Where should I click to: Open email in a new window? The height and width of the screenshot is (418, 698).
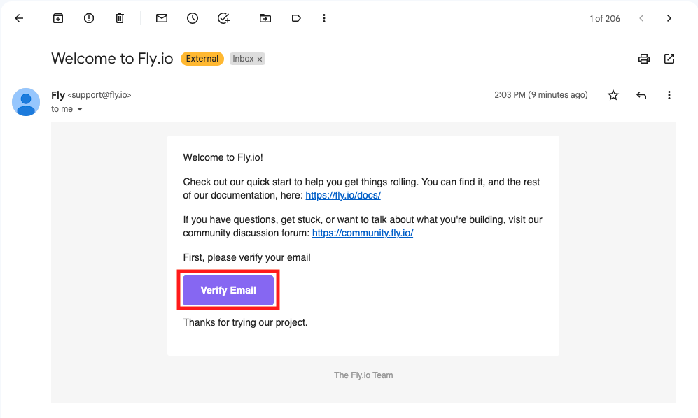pos(669,59)
